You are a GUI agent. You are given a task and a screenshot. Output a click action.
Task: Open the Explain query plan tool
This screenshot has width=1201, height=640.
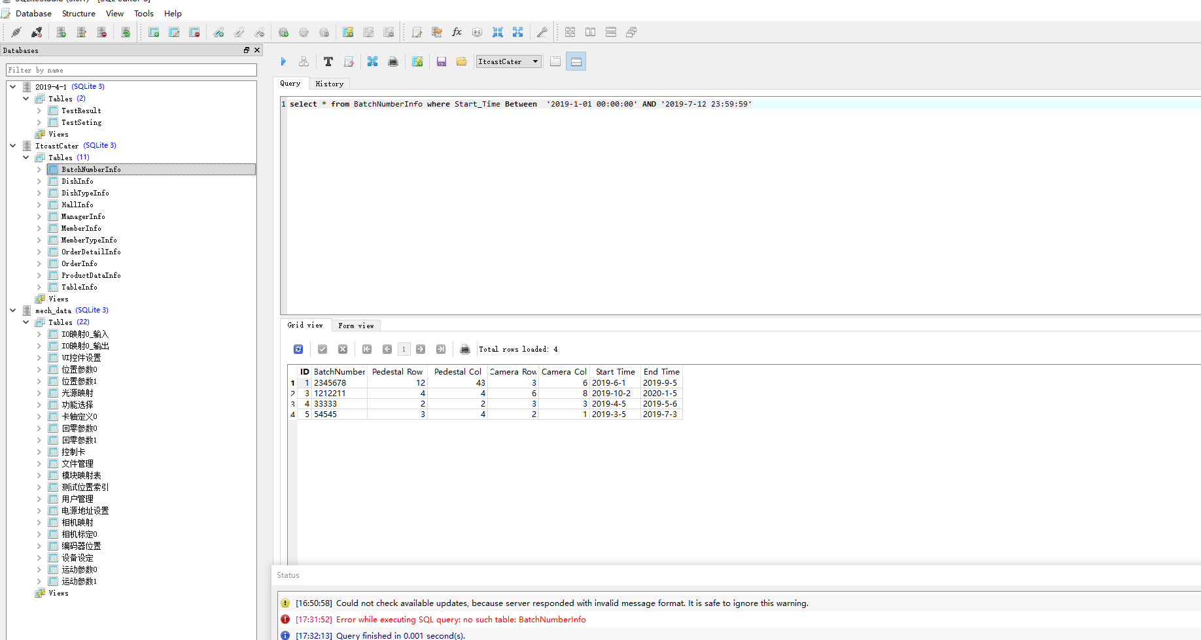tap(304, 61)
